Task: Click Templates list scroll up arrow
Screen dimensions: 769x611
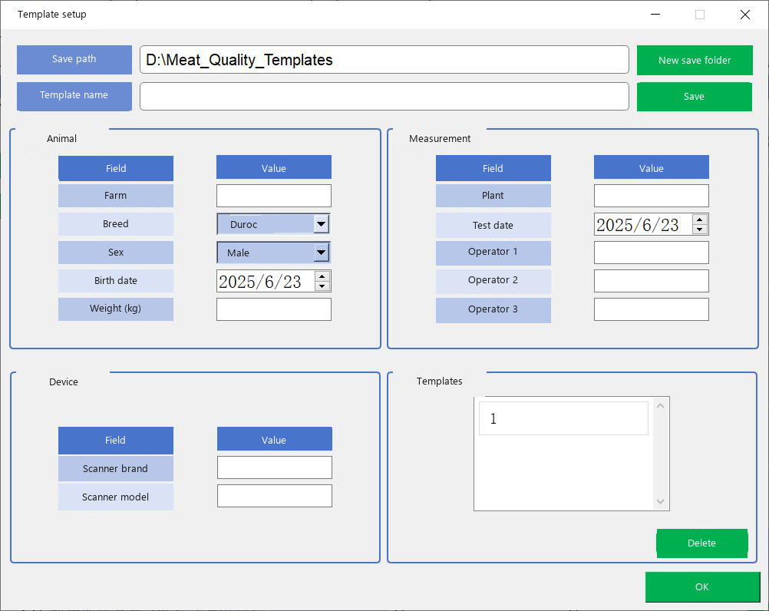Action: click(x=661, y=406)
